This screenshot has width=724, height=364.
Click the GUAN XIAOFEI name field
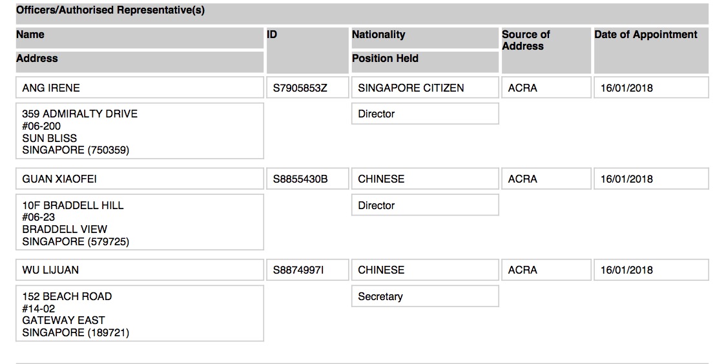[140, 179]
